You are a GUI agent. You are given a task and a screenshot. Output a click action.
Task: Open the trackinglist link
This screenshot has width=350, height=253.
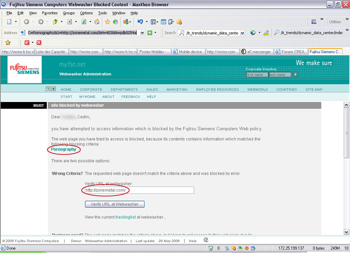pos(126,217)
